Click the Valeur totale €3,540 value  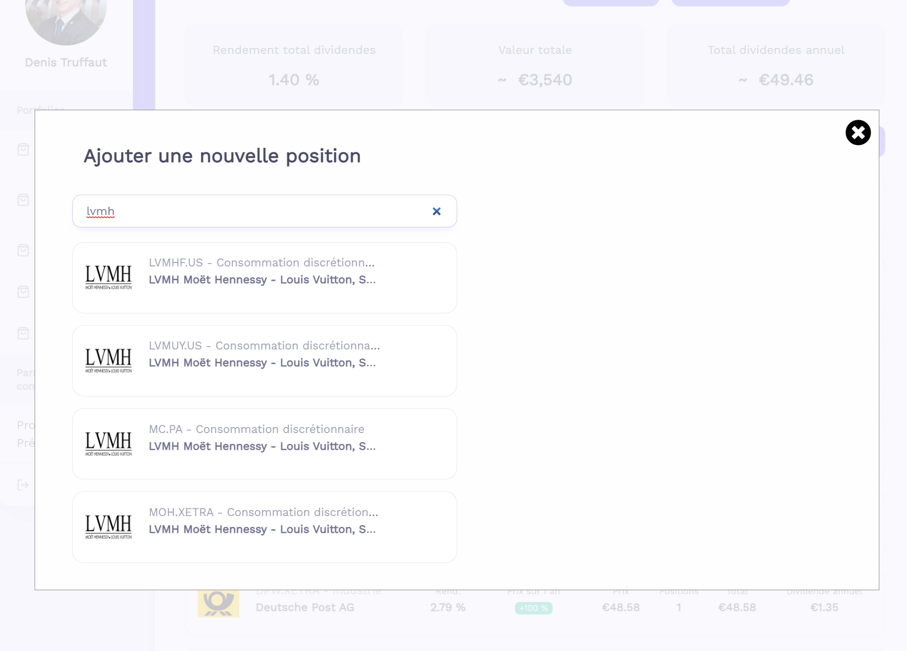pos(545,80)
